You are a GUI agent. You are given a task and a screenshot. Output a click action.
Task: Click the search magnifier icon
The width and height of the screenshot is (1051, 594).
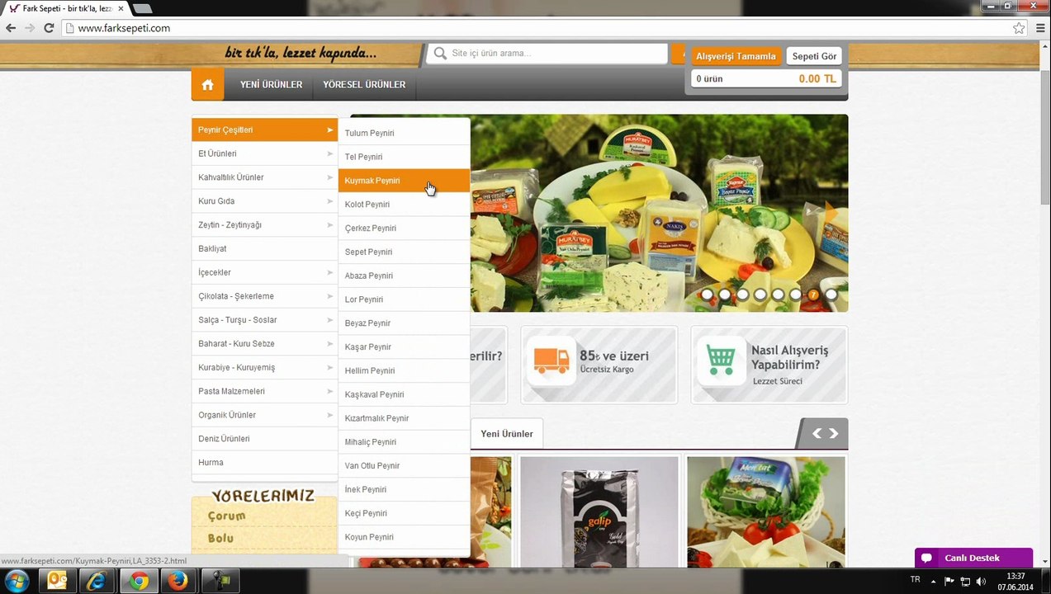pos(441,54)
